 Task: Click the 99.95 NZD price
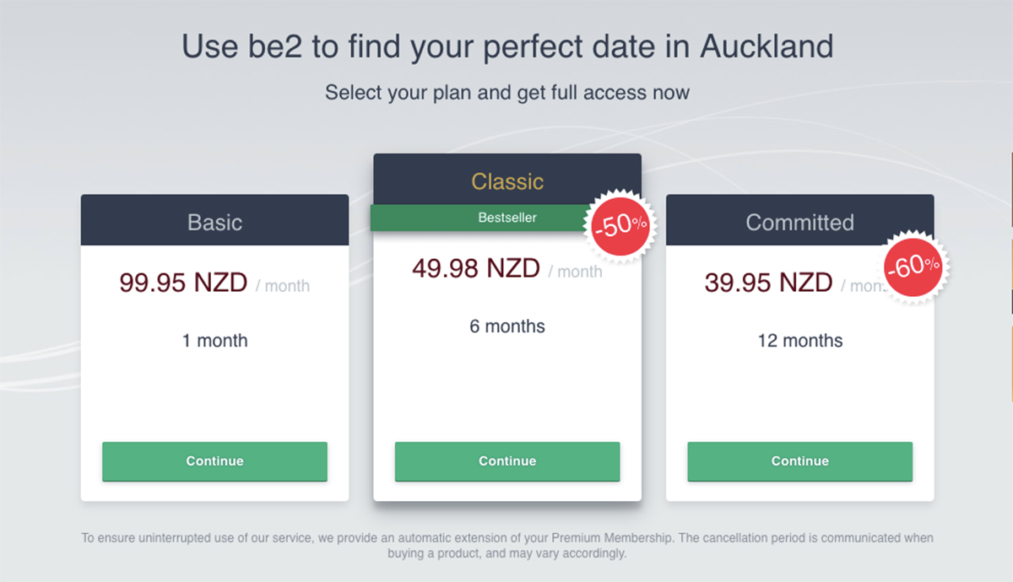(183, 283)
